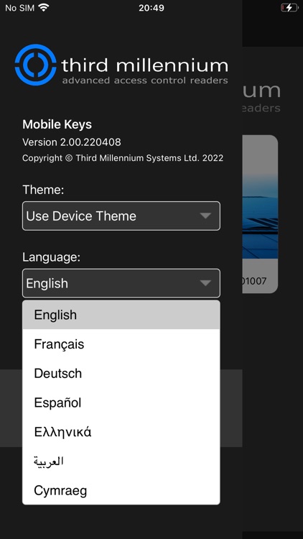Viewport: 303px width, 539px height.
Task: Tap the battery charging icon
Action: tap(289, 8)
